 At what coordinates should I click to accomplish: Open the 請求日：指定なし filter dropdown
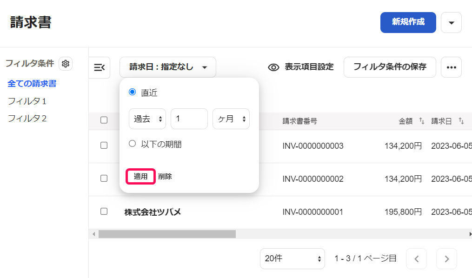168,67
